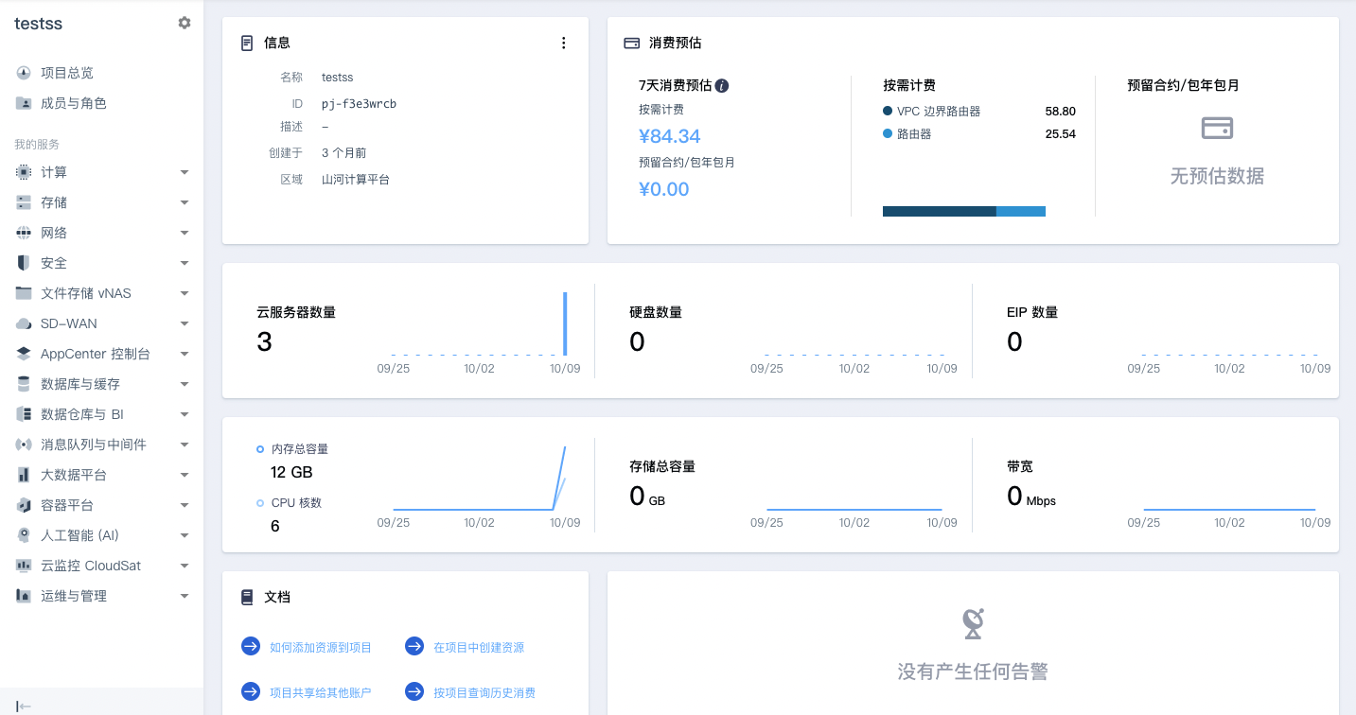The image size is (1356, 715).
Task: Click the CPU 核数 legend marker
Action: pos(260,502)
